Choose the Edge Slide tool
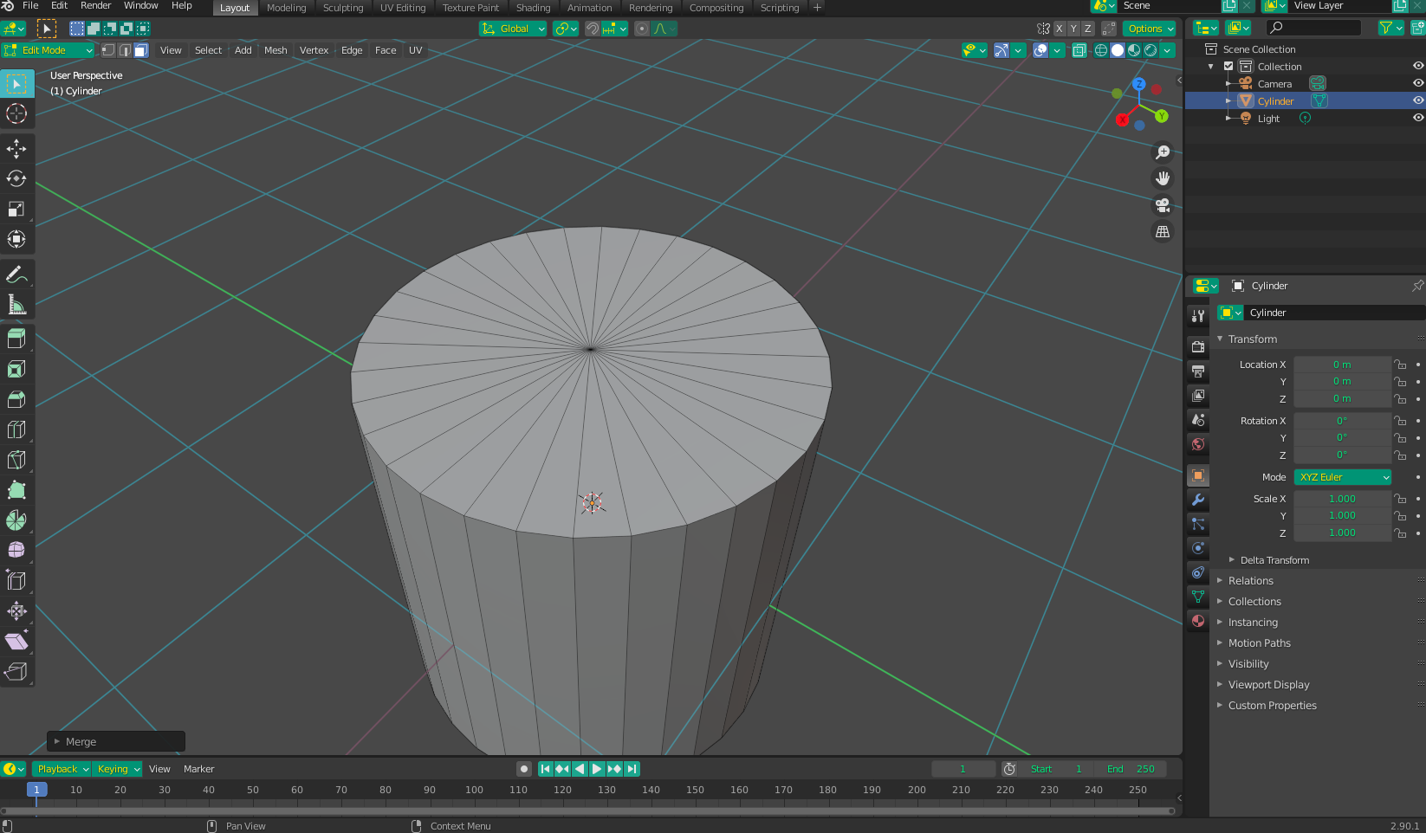The width and height of the screenshot is (1426, 833). coord(16,581)
